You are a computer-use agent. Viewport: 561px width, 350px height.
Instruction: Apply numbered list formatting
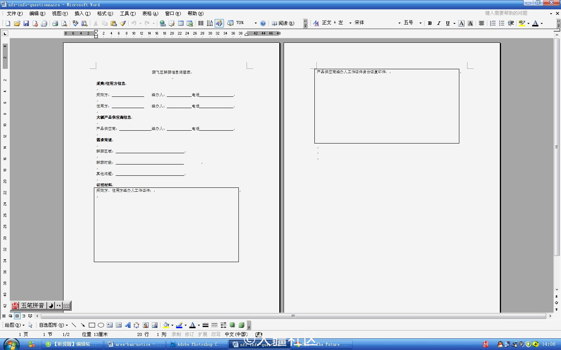(492, 23)
